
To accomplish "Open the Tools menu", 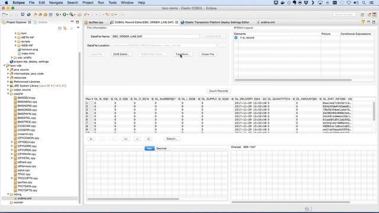I will click(x=113, y=2).
